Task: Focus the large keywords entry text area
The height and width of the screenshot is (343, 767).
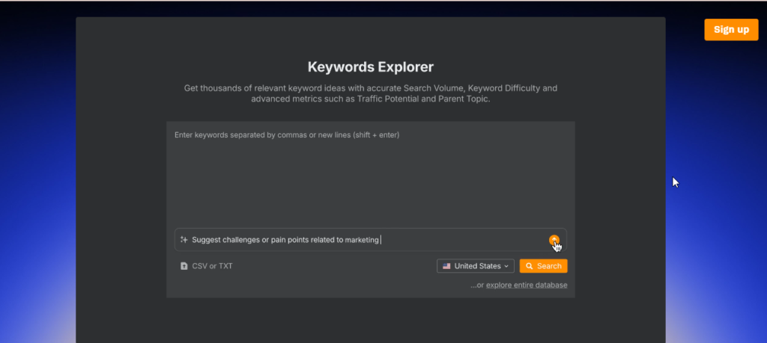Action: tap(370, 176)
